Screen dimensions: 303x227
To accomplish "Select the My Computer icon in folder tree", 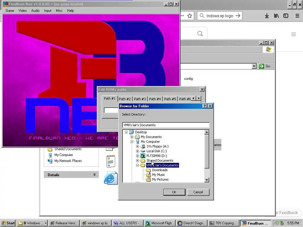I will pyautogui.click(x=137, y=142).
